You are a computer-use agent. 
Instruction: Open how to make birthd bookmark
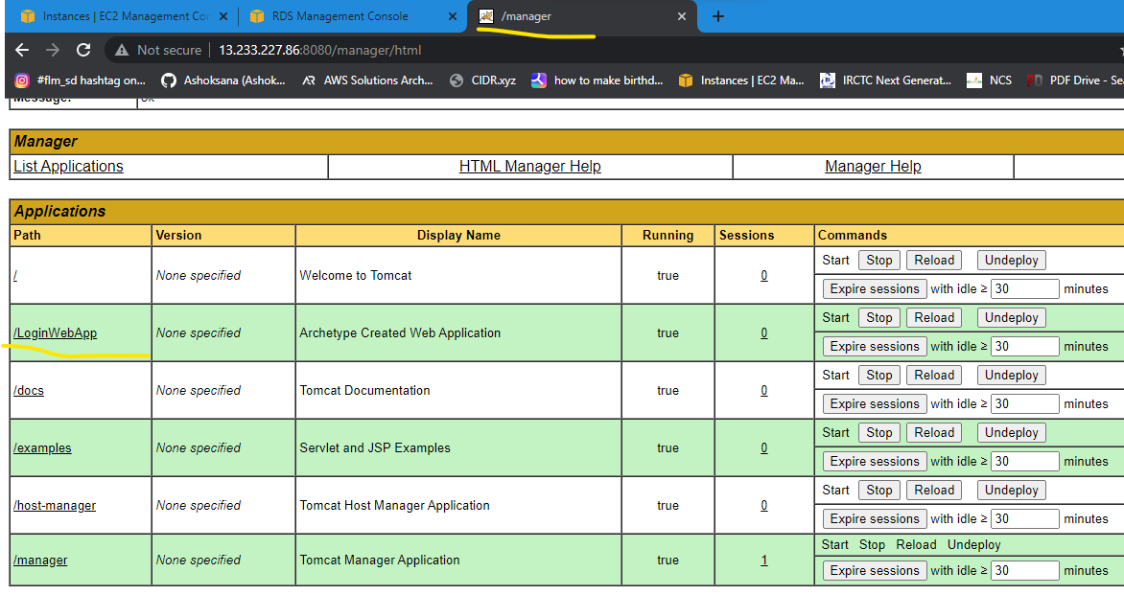tap(597, 80)
